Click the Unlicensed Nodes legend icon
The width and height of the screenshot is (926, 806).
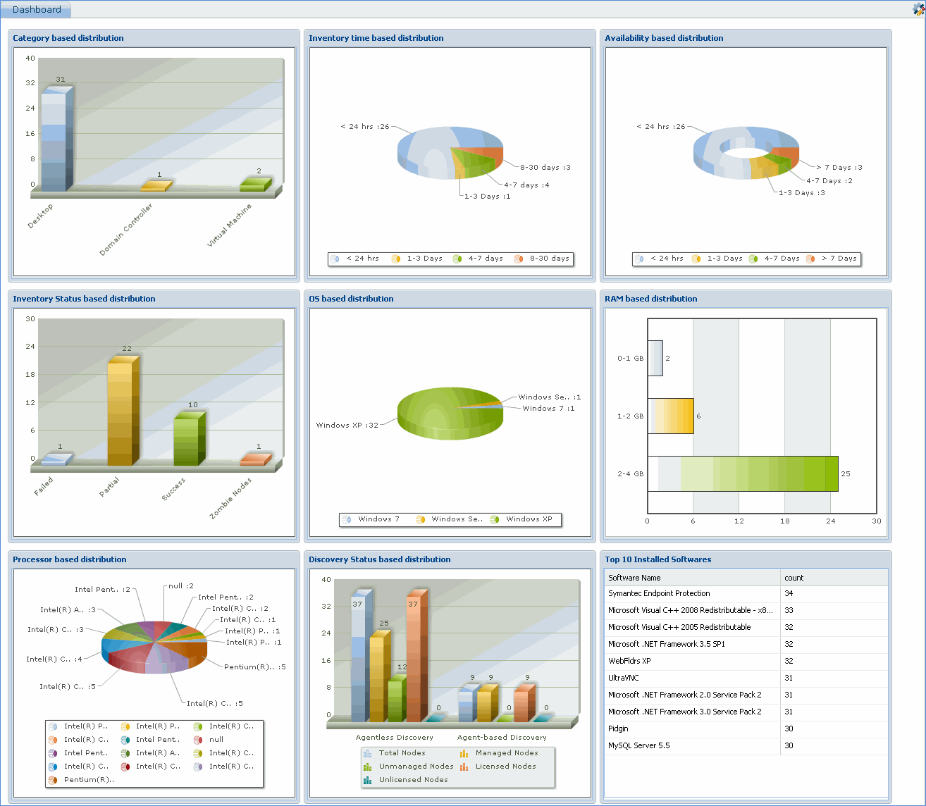coord(367,780)
